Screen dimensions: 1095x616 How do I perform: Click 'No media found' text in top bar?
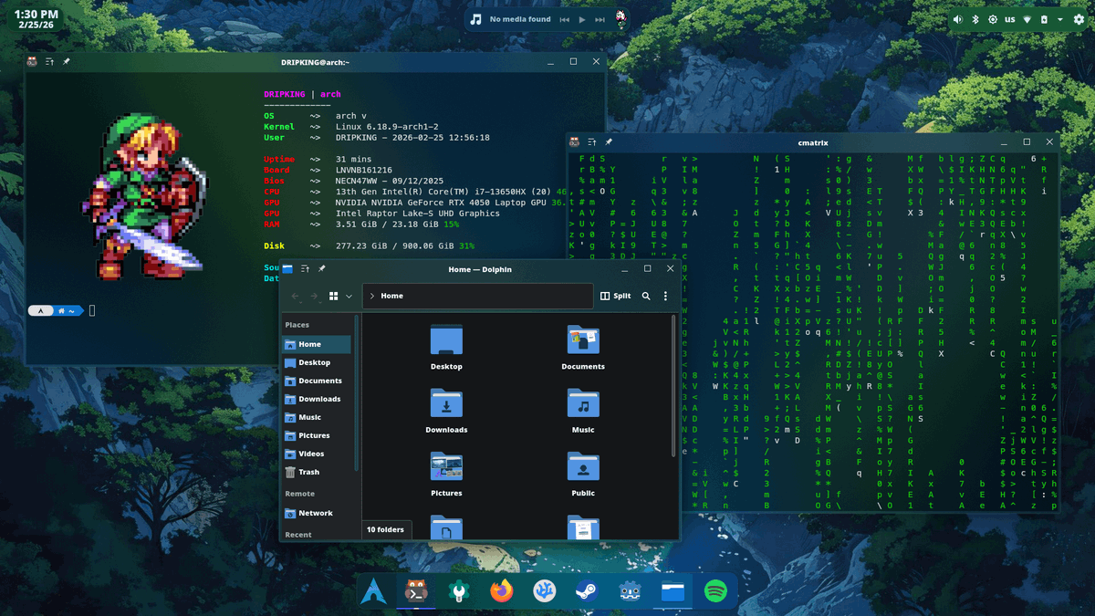click(520, 19)
